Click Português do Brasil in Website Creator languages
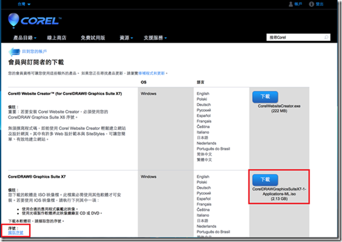 click(x=213, y=149)
